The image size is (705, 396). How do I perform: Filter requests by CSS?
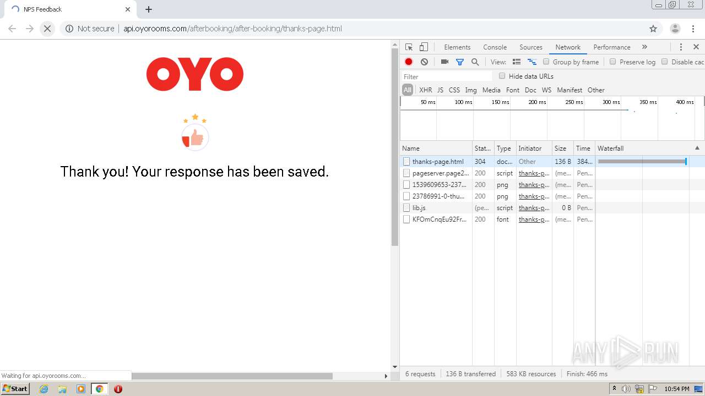[x=454, y=90]
